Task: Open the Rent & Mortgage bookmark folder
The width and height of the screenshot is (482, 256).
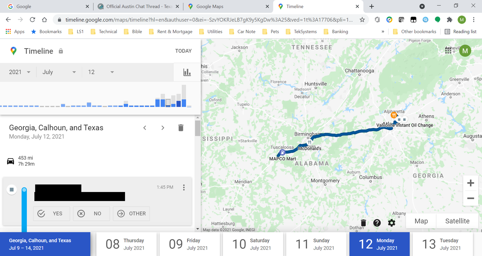Action: (171, 32)
